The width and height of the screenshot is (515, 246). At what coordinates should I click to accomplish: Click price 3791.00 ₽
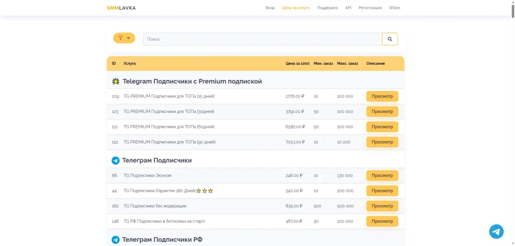(x=295, y=111)
